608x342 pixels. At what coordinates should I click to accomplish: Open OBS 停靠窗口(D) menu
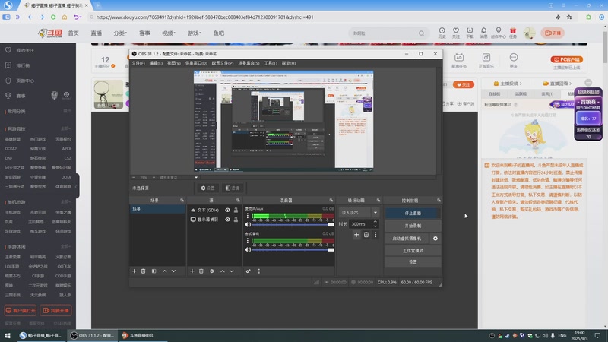196,63
